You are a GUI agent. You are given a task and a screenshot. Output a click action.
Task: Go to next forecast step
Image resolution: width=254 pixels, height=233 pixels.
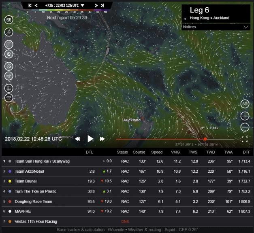[96, 6]
